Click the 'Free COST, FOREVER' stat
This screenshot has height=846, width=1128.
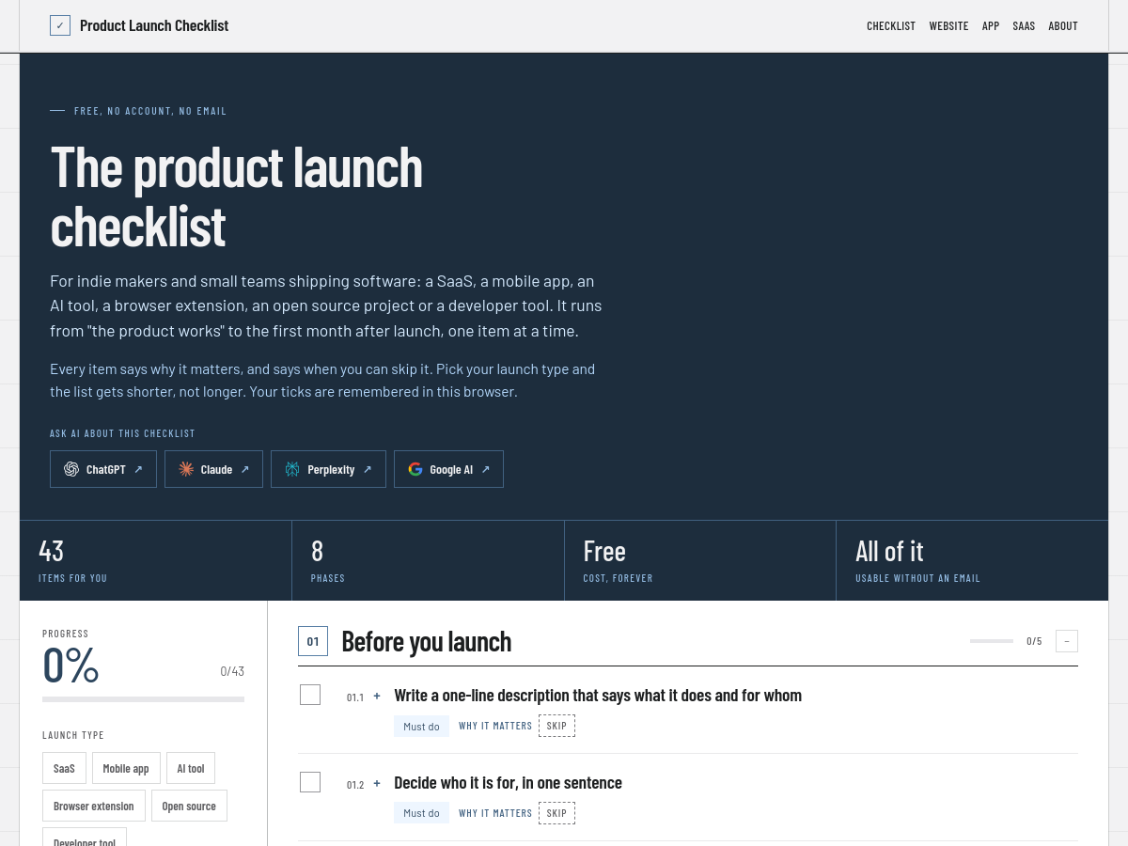pyautogui.click(x=700, y=560)
